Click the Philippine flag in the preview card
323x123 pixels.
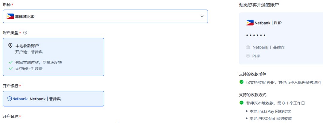click(x=250, y=23)
